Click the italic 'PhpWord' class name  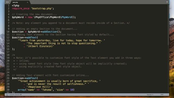[66, 17]
